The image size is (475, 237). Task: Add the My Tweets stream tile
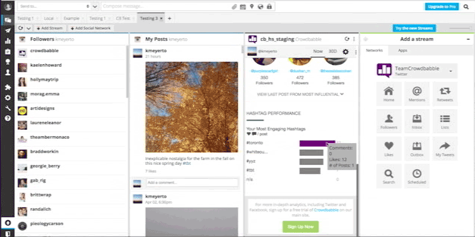[445, 149]
